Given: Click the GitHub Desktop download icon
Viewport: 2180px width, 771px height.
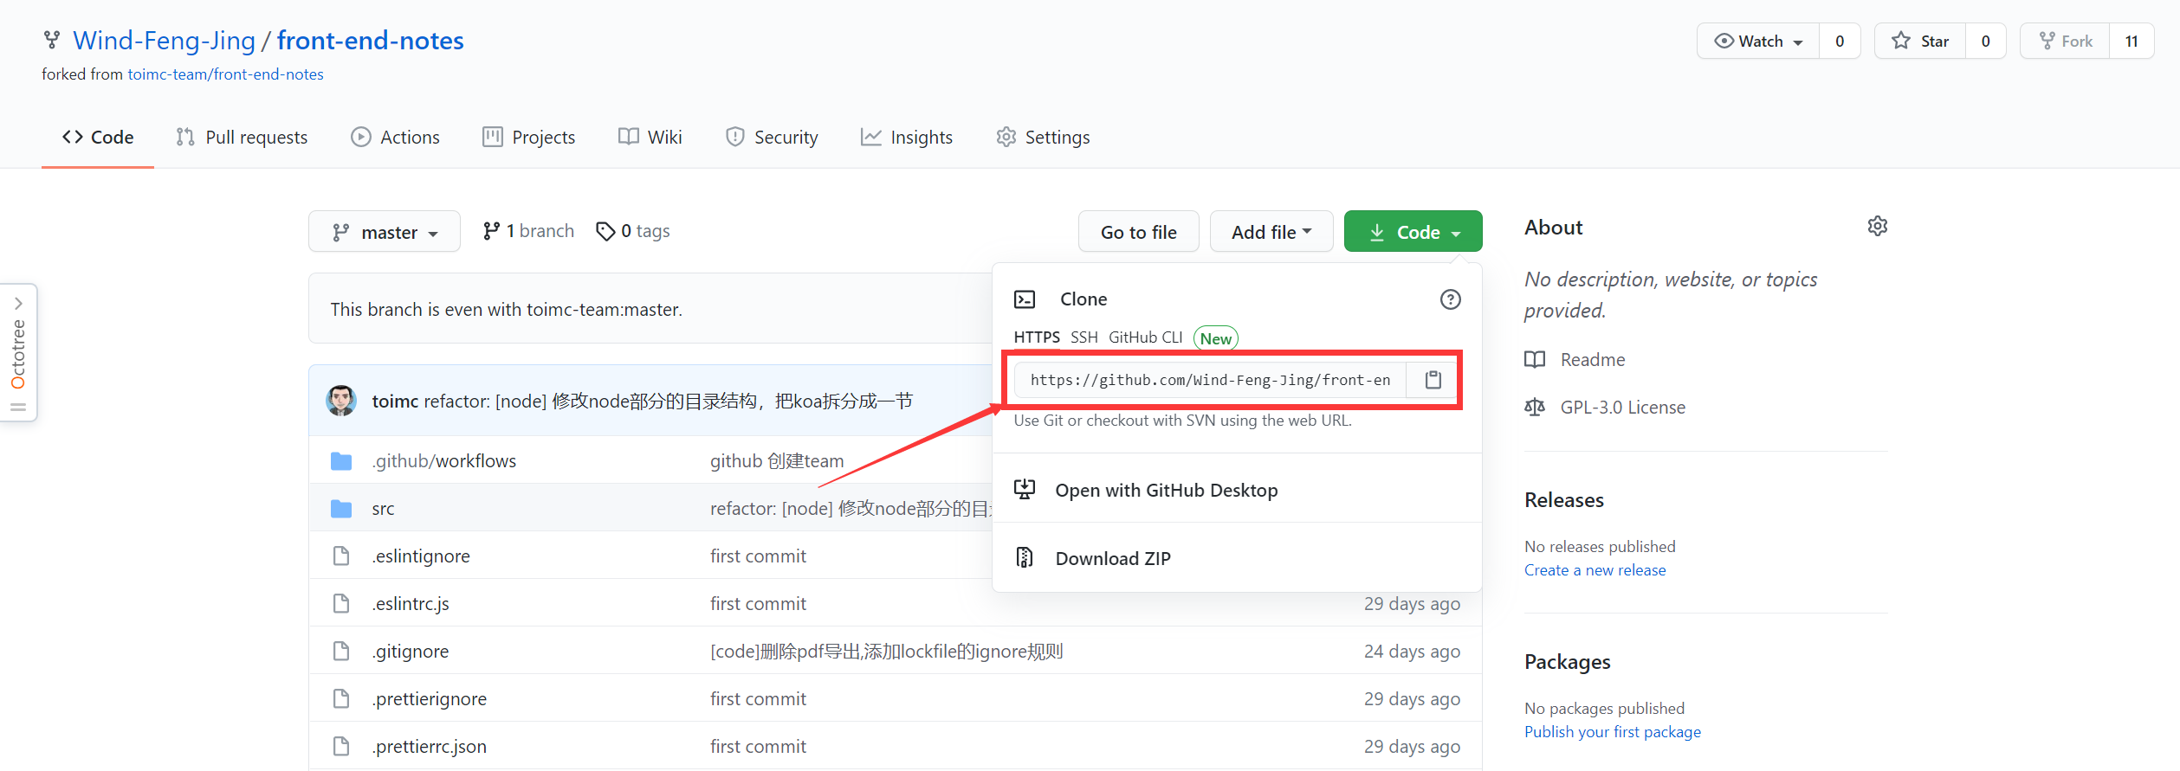Looking at the screenshot, I should (x=1025, y=490).
